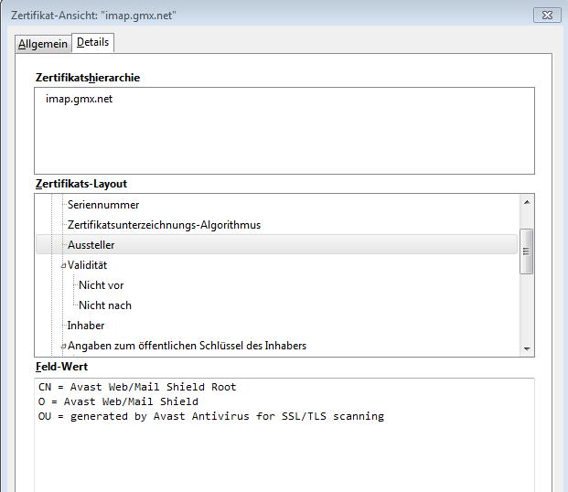Select the Validität entry
The height and width of the screenshot is (492, 568).
pyautogui.click(x=89, y=265)
